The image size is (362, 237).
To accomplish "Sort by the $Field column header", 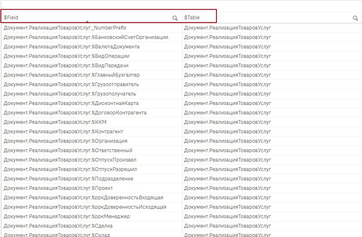I will (x=11, y=18).
